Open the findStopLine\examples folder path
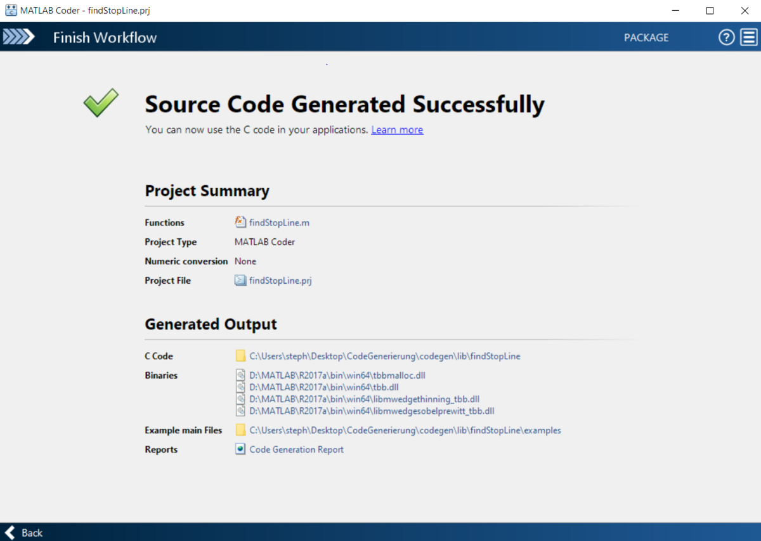 coord(405,430)
